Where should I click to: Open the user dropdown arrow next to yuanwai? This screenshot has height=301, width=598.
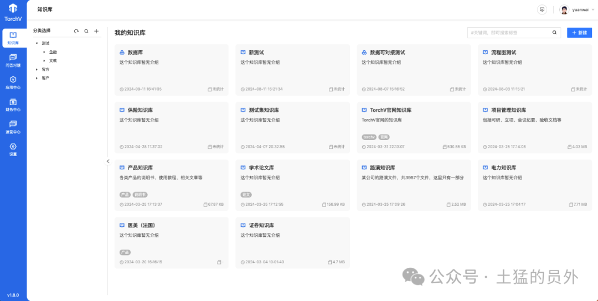pyautogui.click(x=593, y=11)
